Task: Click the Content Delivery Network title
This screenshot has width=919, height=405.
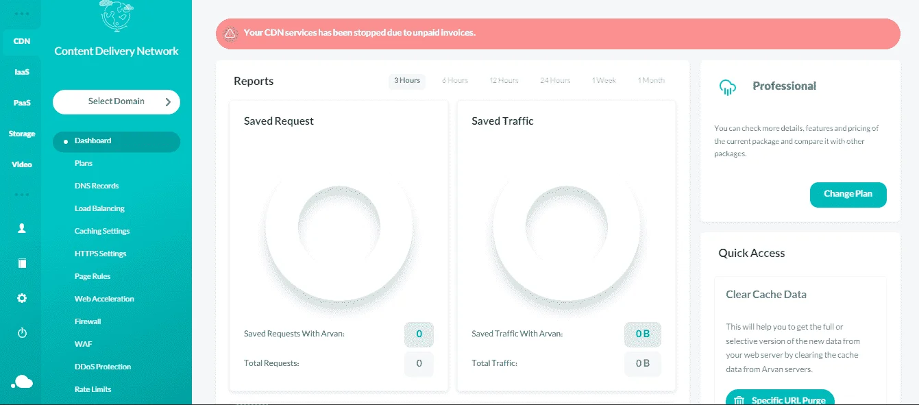Action: (117, 51)
